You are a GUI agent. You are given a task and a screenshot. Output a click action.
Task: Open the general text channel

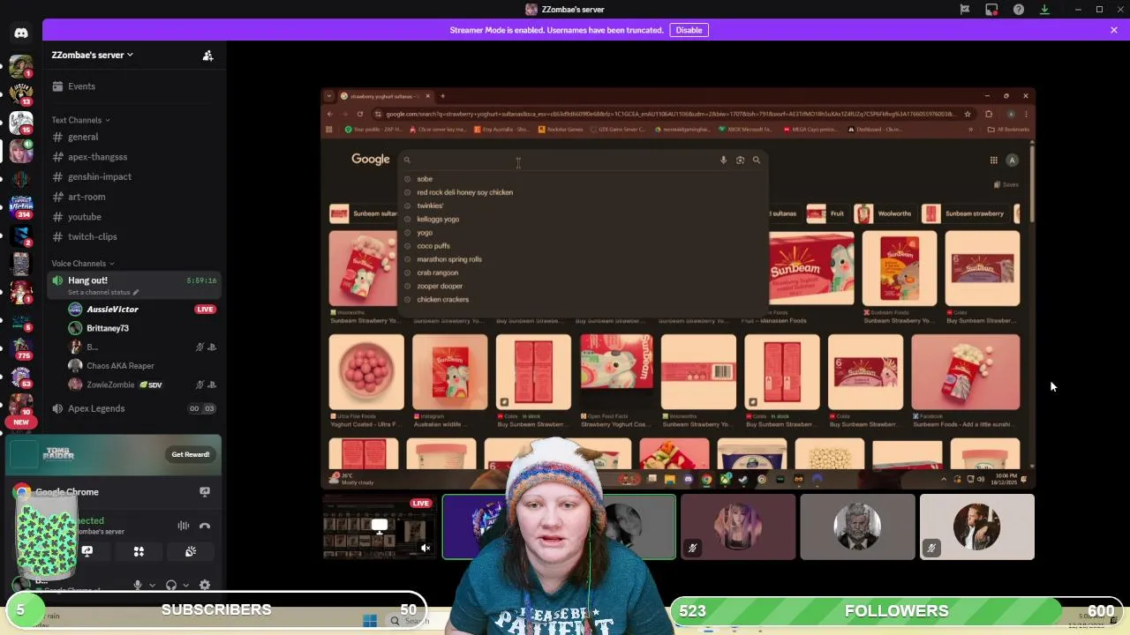[x=135, y=137]
